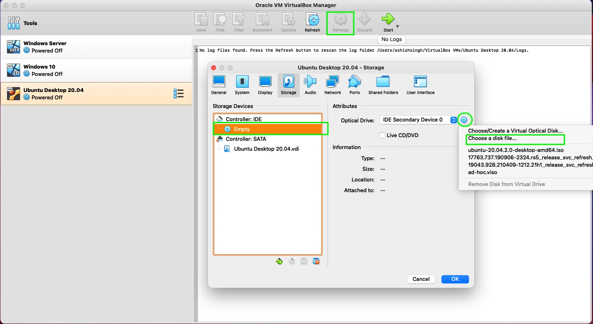Image resolution: width=593 pixels, height=324 pixels.
Task: Click the remove controller icon with red X
Action: coord(316,261)
